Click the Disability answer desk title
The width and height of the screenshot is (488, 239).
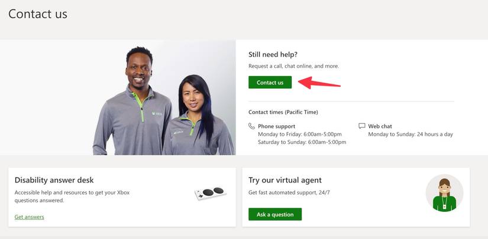tap(54, 180)
